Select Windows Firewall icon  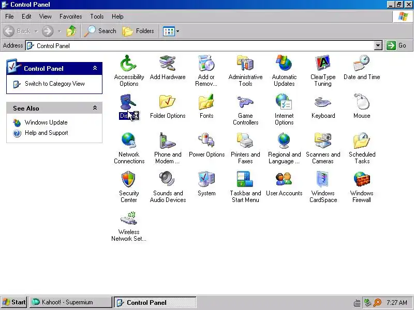pyautogui.click(x=361, y=180)
